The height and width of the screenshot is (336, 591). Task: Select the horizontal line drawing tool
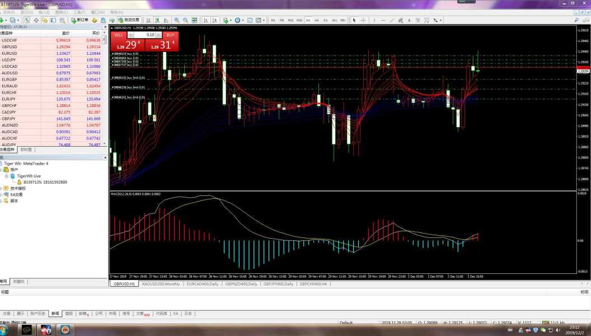383,20
